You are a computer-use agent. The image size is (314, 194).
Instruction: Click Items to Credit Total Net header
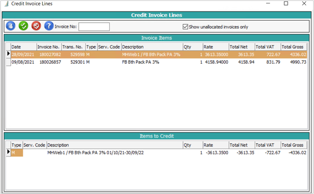coord(242,145)
